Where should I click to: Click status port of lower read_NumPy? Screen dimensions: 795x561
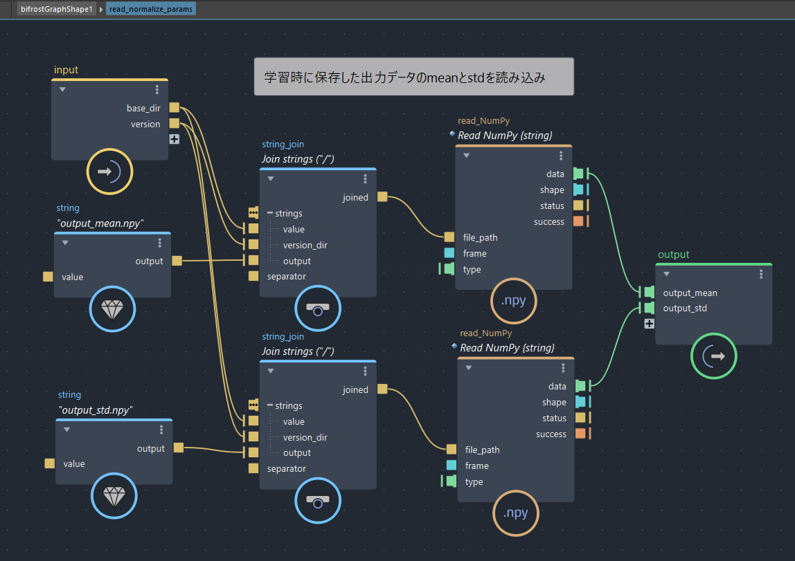580,418
